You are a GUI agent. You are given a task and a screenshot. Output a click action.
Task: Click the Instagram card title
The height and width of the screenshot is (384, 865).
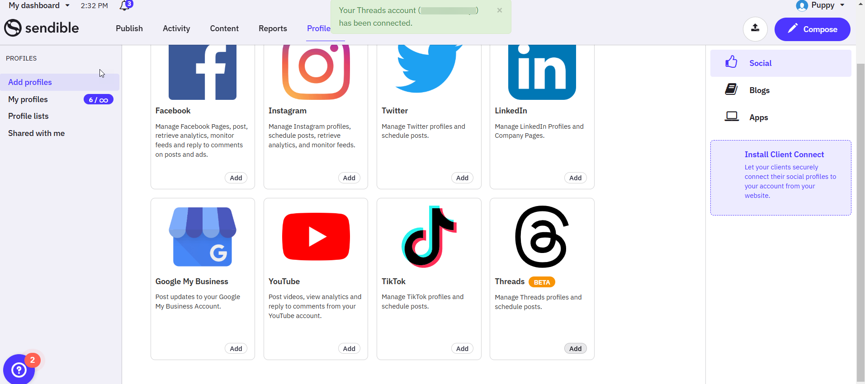coord(288,111)
